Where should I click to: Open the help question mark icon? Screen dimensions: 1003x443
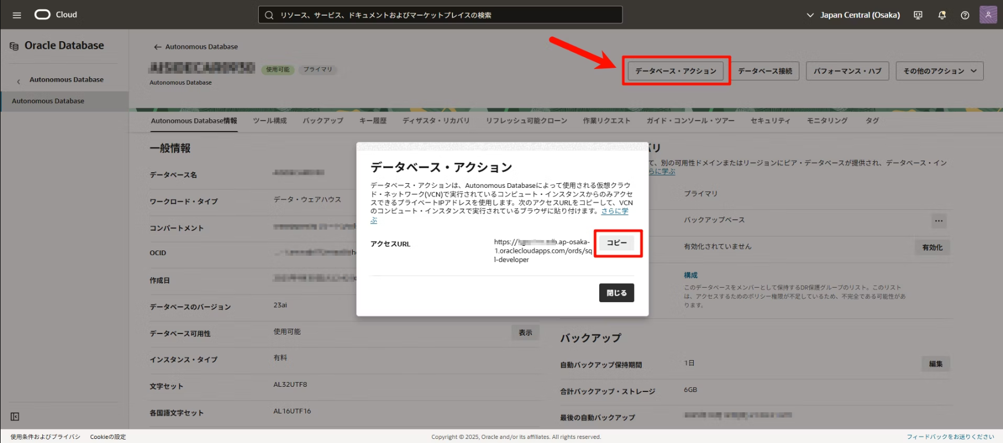[965, 15]
